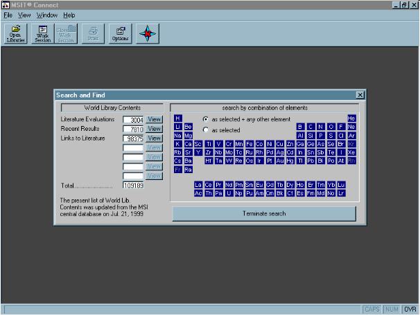
Task: Select the U actinide element
Action: pos(229,193)
